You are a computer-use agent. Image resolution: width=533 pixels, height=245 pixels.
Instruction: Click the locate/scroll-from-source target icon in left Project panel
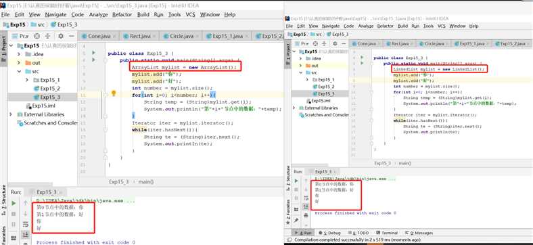(x=37, y=36)
